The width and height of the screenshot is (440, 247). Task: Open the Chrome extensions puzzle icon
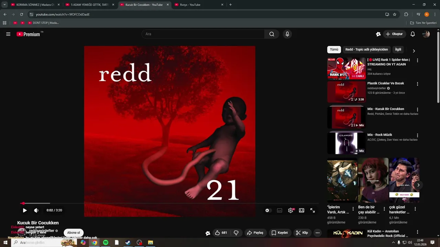click(x=406, y=14)
